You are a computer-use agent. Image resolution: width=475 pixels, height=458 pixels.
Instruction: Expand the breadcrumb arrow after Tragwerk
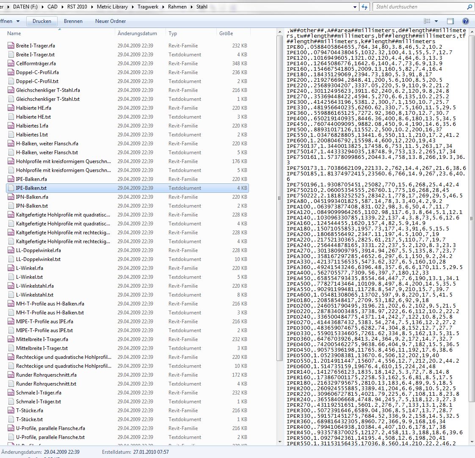163,7
